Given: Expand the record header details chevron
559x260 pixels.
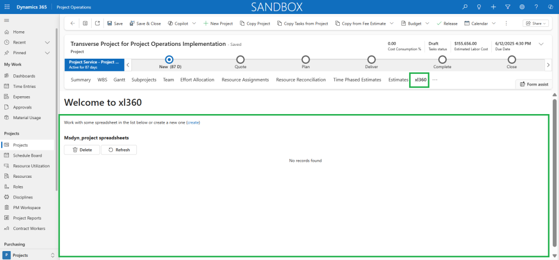Looking at the screenshot, I should (541, 44).
